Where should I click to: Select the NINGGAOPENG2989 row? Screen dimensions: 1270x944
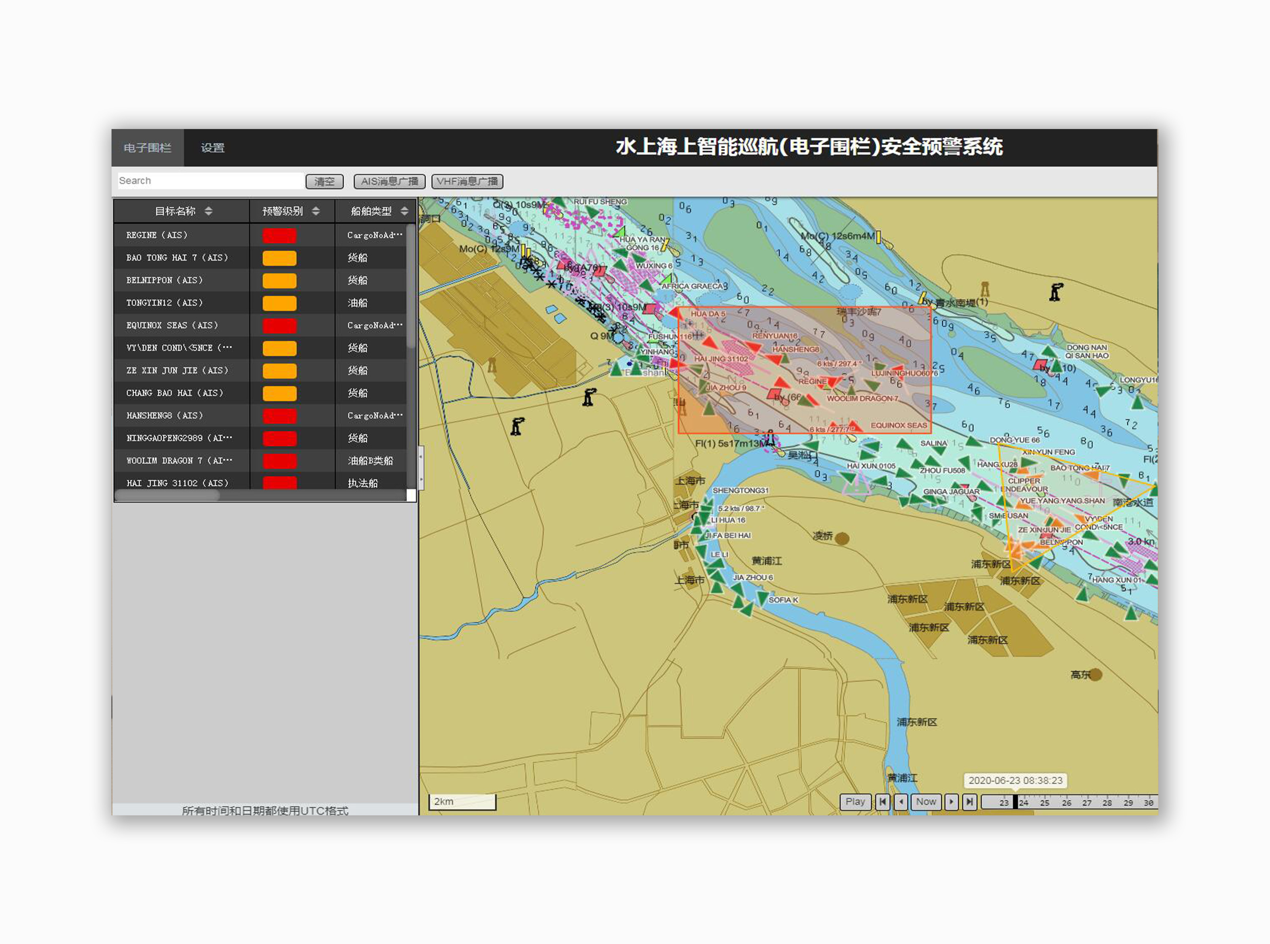click(260, 438)
